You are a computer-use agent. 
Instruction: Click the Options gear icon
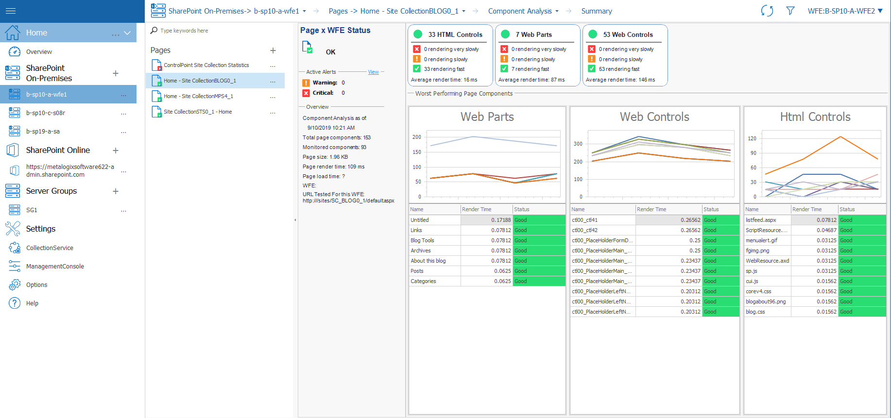pyautogui.click(x=15, y=285)
